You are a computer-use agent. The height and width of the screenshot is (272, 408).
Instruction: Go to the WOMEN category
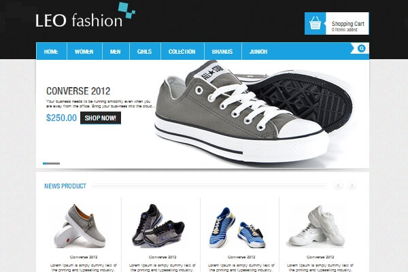tap(84, 52)
